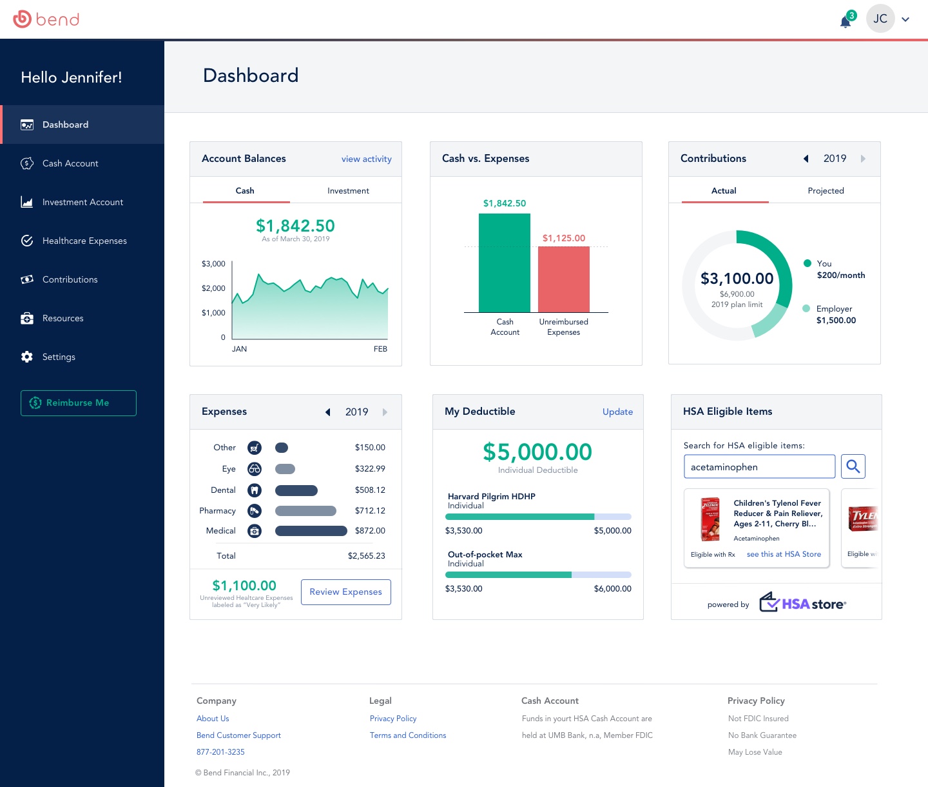Open see this at HSA Store link
This screenshot has height=787, width=928.
point(784,554)
